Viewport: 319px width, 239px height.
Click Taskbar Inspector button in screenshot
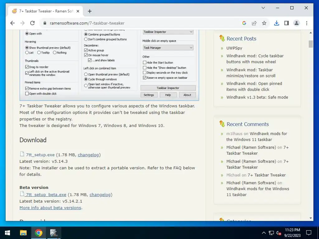tap(168, 88)
